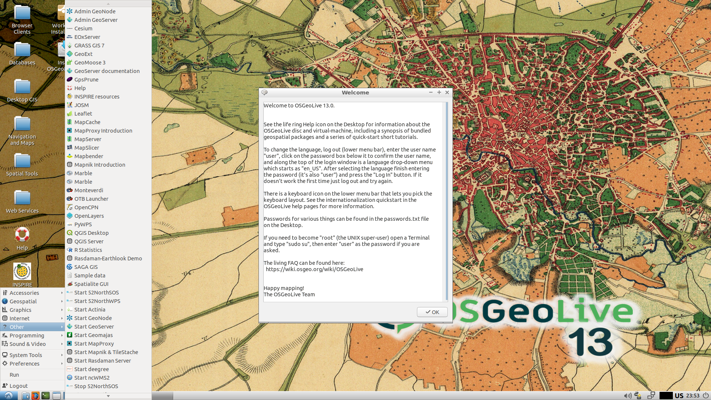The image size is (711, 400).
Task: Click the submenu scroll-up arrow
Action: pyautogui.click(x=108, y=4)
